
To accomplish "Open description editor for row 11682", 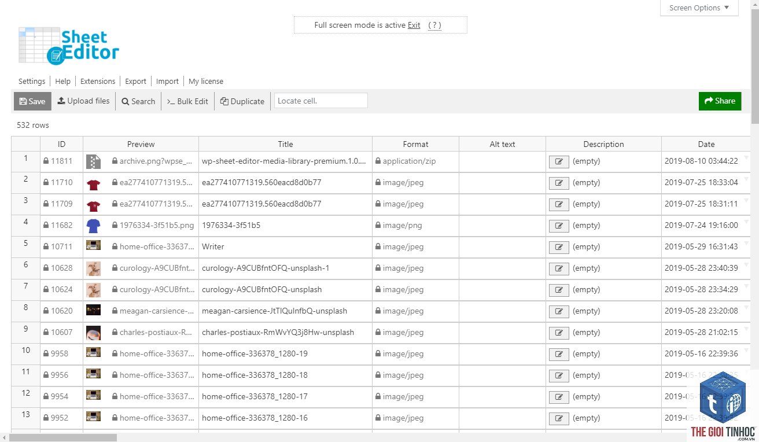I will tap(559, 226).
